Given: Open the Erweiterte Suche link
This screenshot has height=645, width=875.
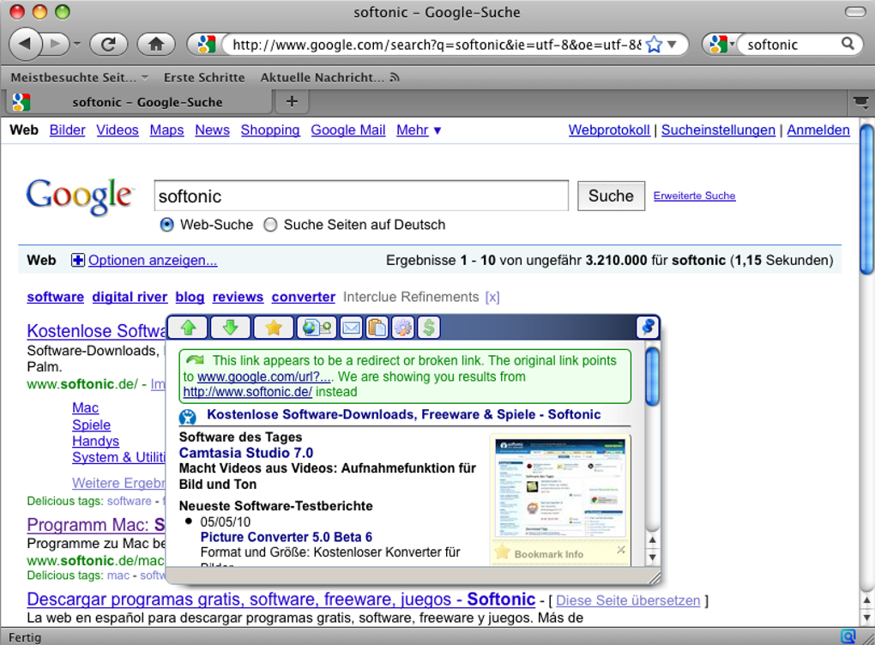Looking at the screenshot, I should 694,196.
